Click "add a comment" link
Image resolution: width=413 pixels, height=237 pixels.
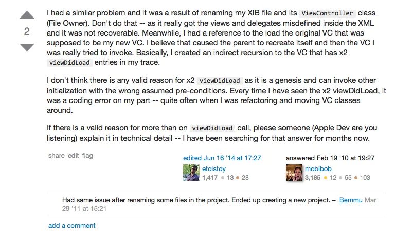(71, 225)
